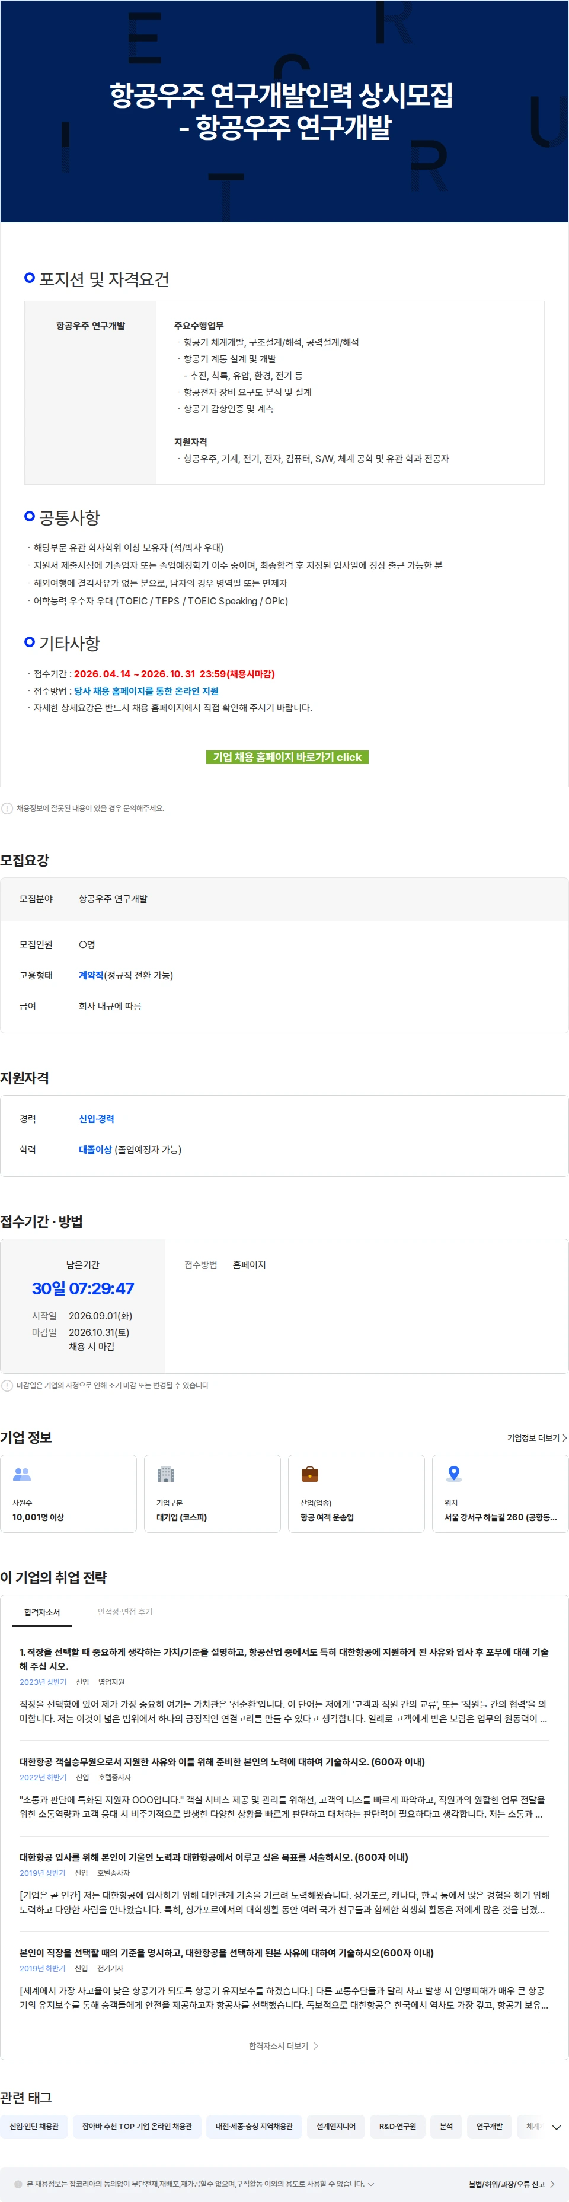This screenshot has height=2202, width=569.
Task: Select the 합격자소서 tab
Action: [x=42, y=1612]
